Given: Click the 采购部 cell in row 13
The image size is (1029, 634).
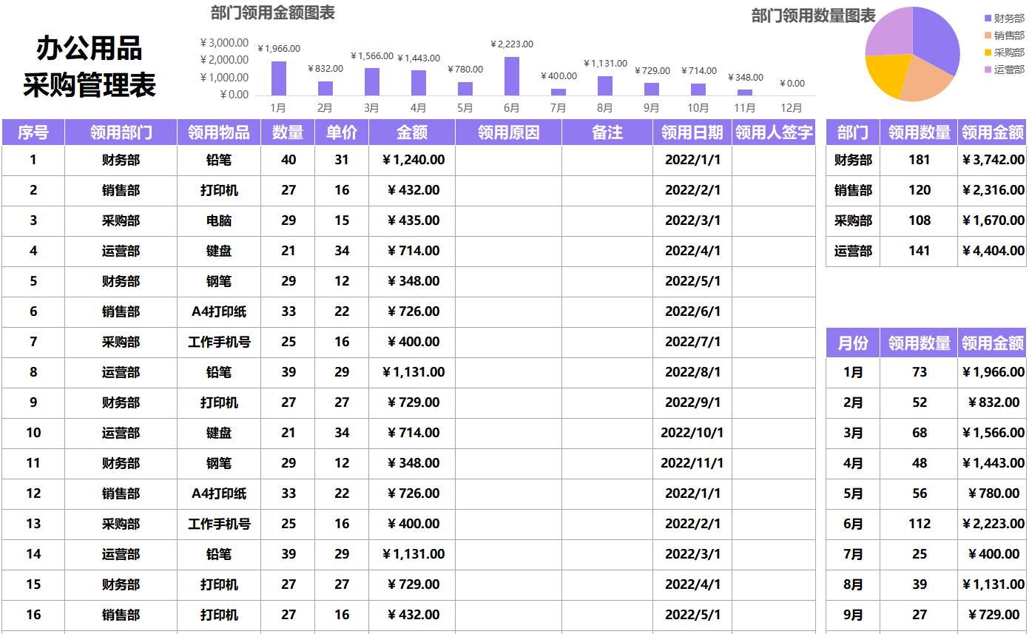Looking at the screenshot, I should coord(121,524).
